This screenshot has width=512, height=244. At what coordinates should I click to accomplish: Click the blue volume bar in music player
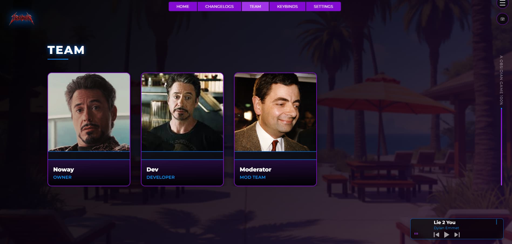pos(496,222)
